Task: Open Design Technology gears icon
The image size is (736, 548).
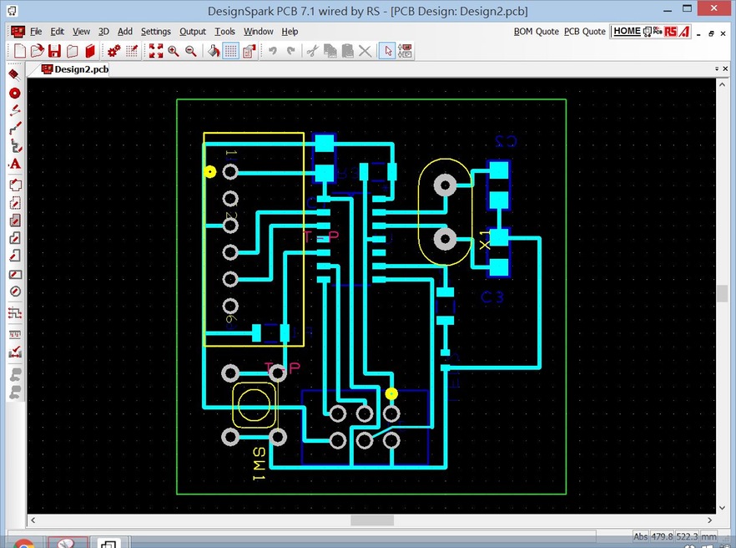Action: 113,50
